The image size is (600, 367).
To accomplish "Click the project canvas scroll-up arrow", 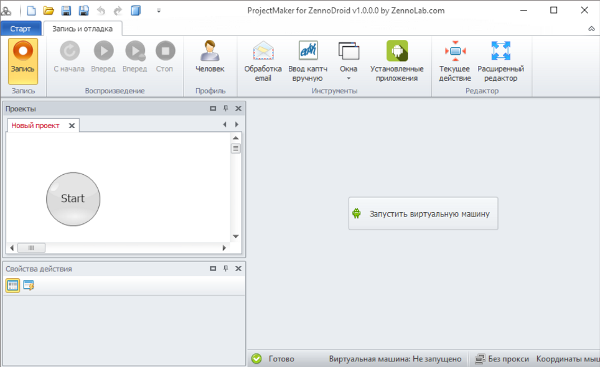I will (x=236, y=137).
